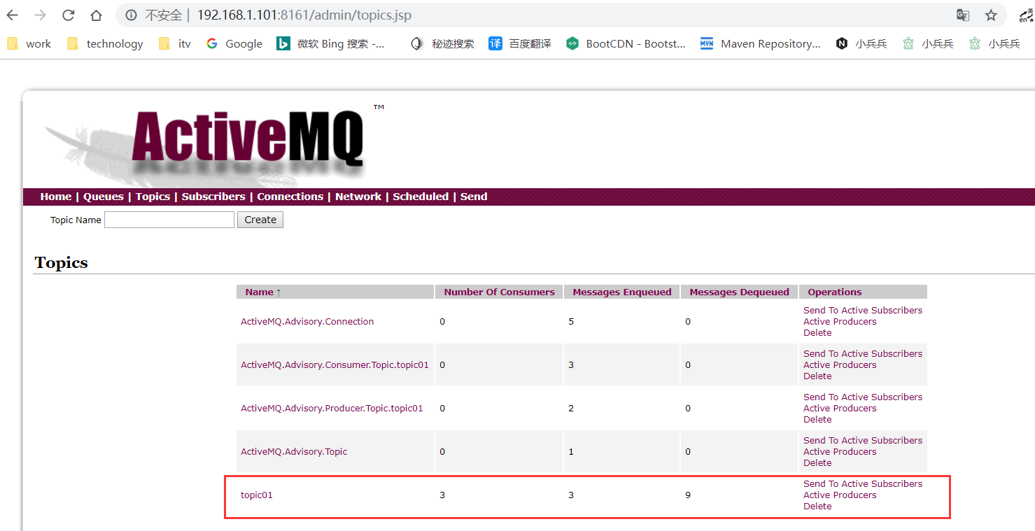
Task: Open the Google bookmark
Action: point(234,43)
